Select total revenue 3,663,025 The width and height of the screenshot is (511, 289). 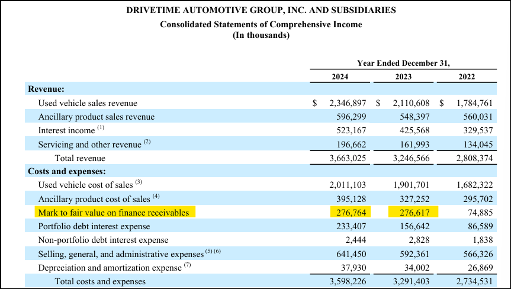pos(348,158)
